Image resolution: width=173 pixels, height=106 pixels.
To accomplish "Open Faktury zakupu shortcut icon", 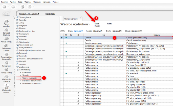I will [x=6, y=38].
